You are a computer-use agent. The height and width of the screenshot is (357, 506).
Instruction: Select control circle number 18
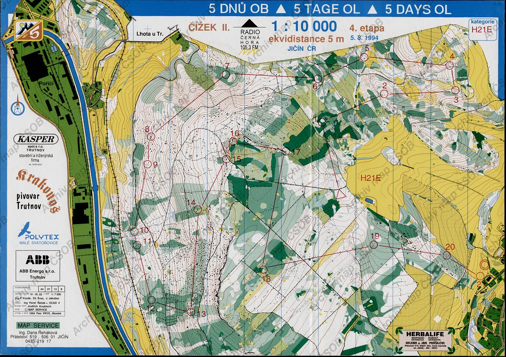[263, 269]
